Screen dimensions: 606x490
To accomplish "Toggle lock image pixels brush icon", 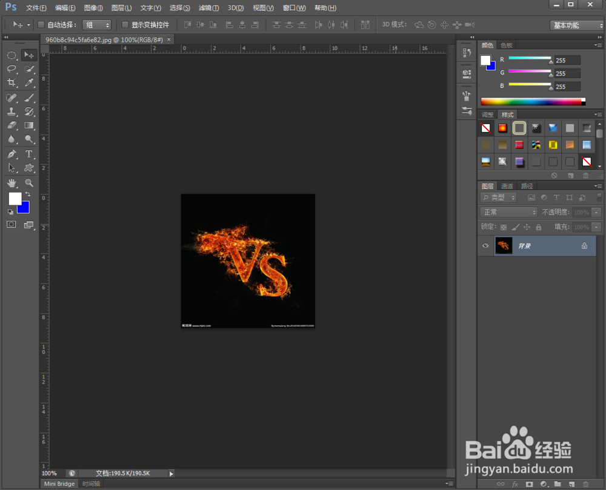I will [515, 227].
